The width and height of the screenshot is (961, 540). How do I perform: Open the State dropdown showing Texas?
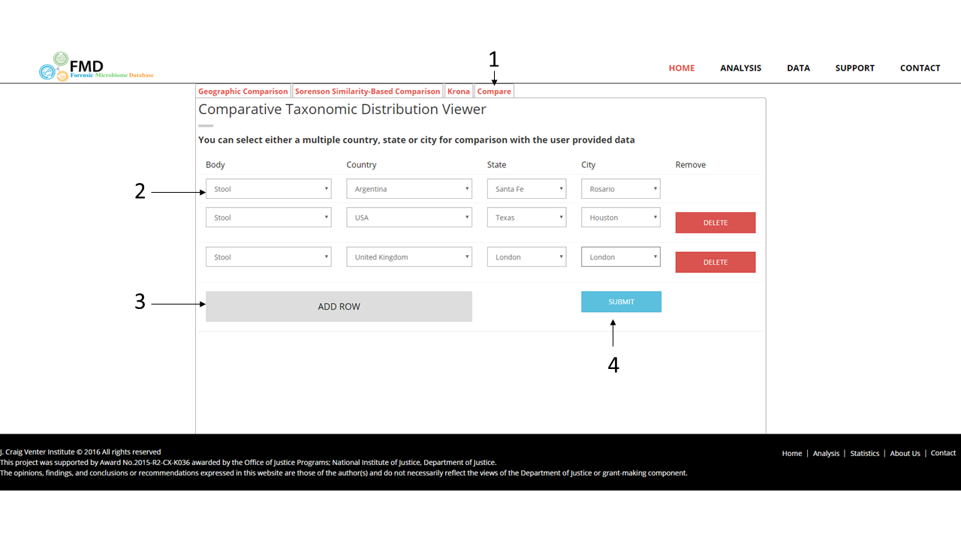coord(526,217)
